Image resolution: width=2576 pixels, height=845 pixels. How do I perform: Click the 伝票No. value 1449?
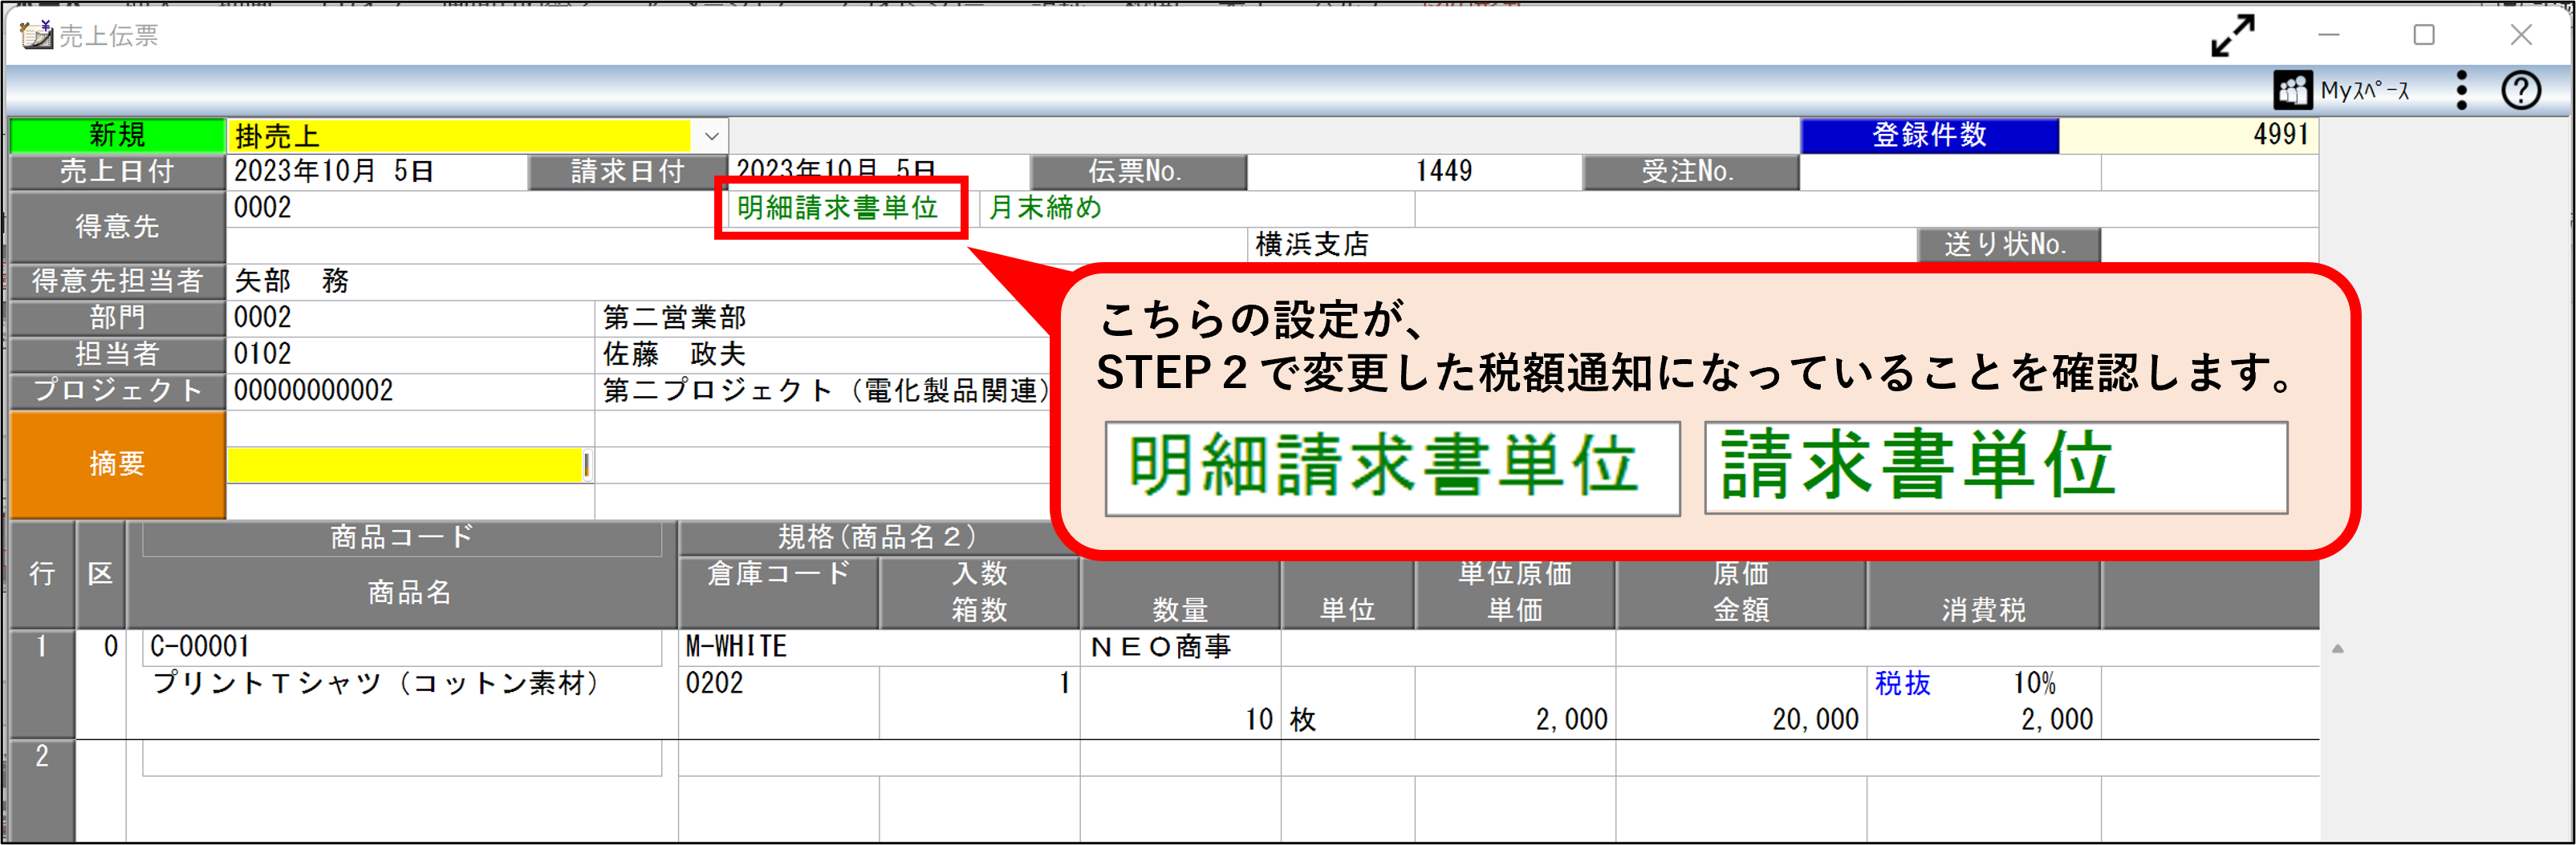[x=1443, y=172]
